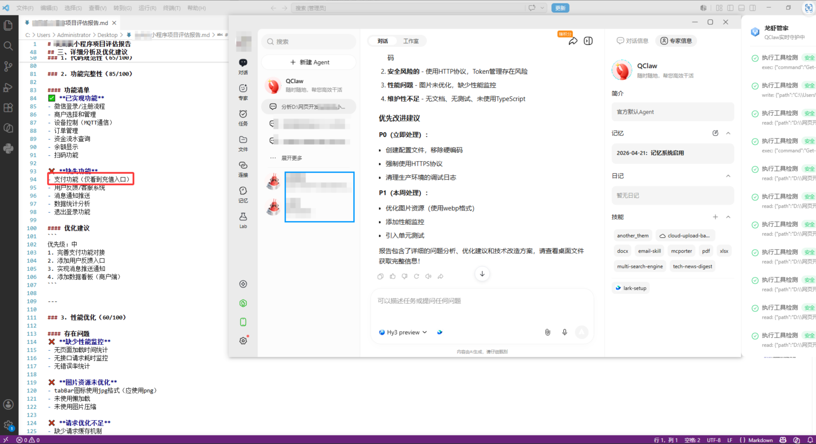The width and height of the screenshot is (816, 444).
Task: Click the mcporter skill tag
Action: 681,251
